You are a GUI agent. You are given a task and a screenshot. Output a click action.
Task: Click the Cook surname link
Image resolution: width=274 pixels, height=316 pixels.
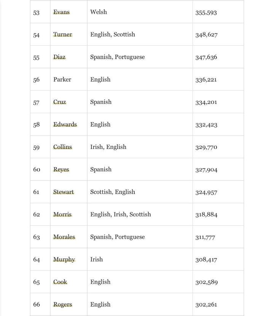click(x=60, y=282)
